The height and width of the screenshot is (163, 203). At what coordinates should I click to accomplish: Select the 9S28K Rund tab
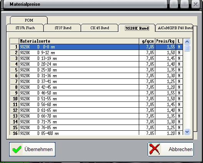click(137, 28)
